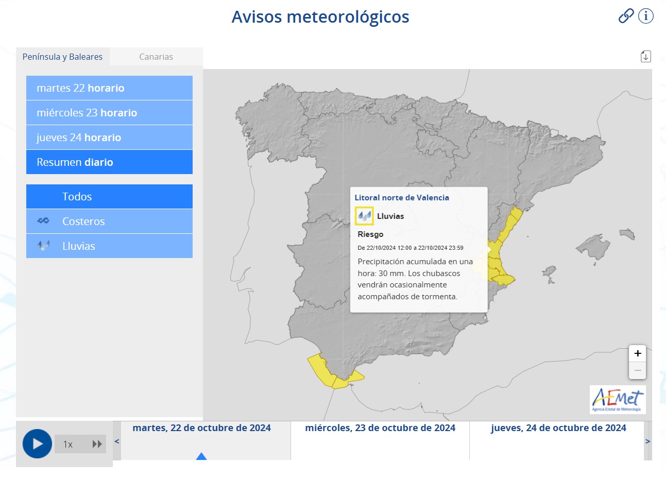This screenshot has height=479, width=666.
Task: Switch to the Canarias tab
Action: tap(156, 57)
